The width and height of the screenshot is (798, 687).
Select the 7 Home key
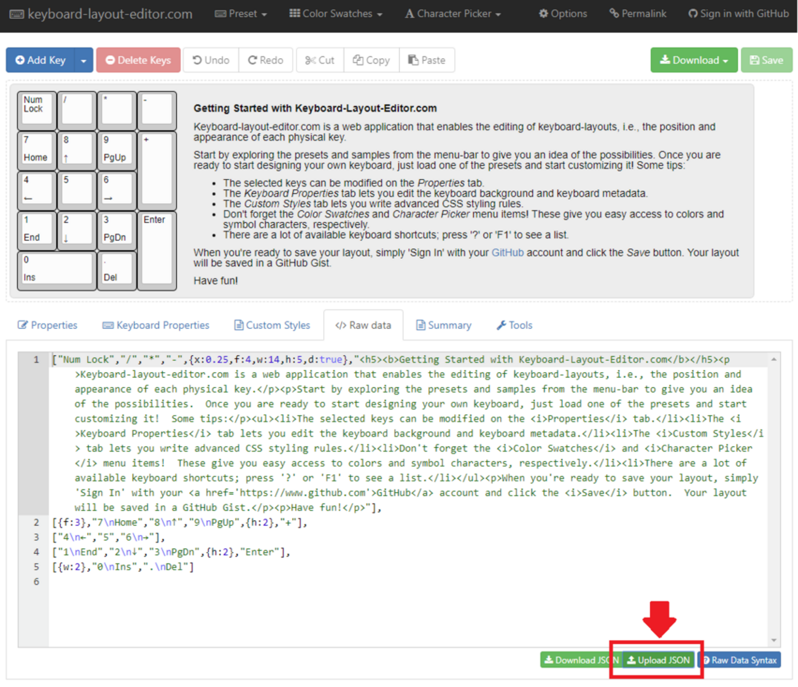[37, 150]
